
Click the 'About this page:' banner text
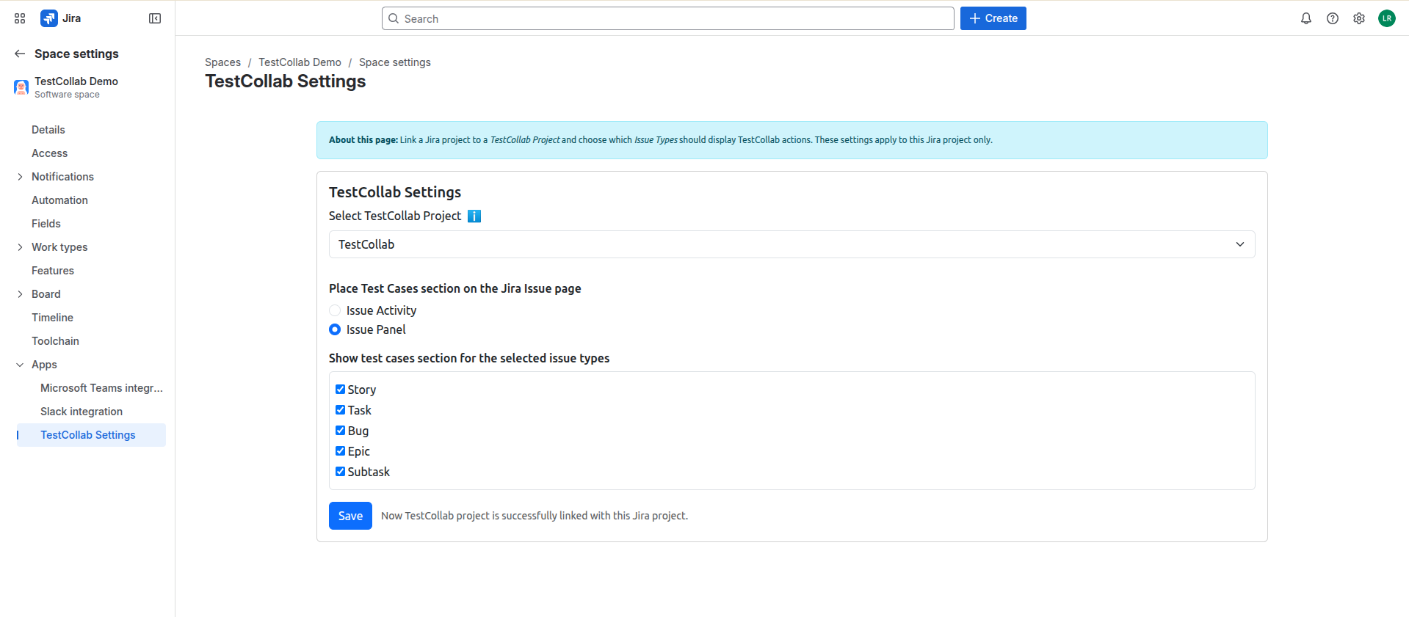point(363,140)
